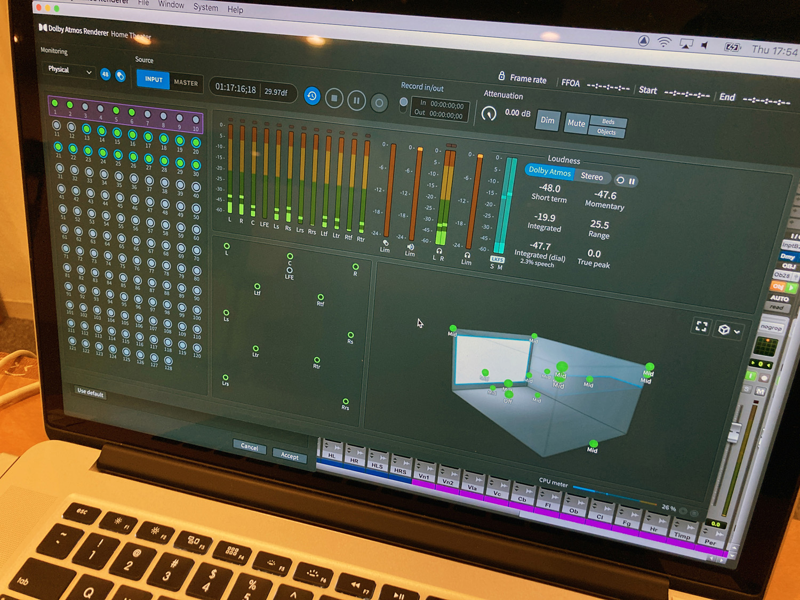Toggle input object 10 indicator
This screenshot has width=800, height=600.
(x=196, y=120)
